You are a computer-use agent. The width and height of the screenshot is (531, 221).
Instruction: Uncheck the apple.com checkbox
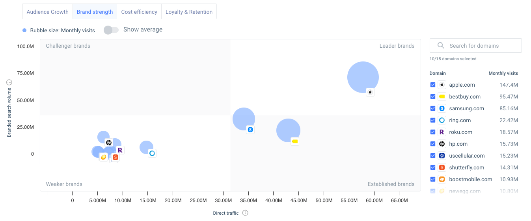tap(433, 85)
